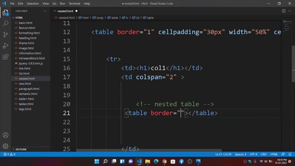Launch Google Chrome from the taskbar

[x=165, y=161]
